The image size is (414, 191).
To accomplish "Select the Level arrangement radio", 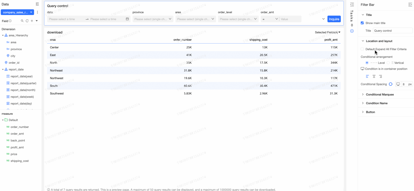I will point(367,63).
